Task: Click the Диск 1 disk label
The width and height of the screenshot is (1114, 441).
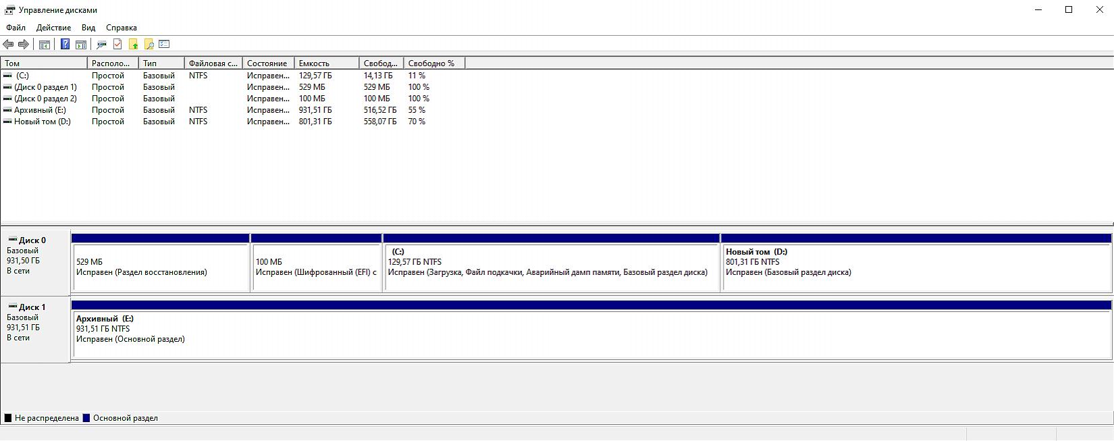Action: (x=32, y=307)
